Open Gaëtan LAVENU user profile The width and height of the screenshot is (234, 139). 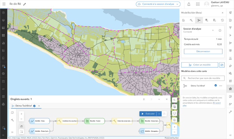216,4
